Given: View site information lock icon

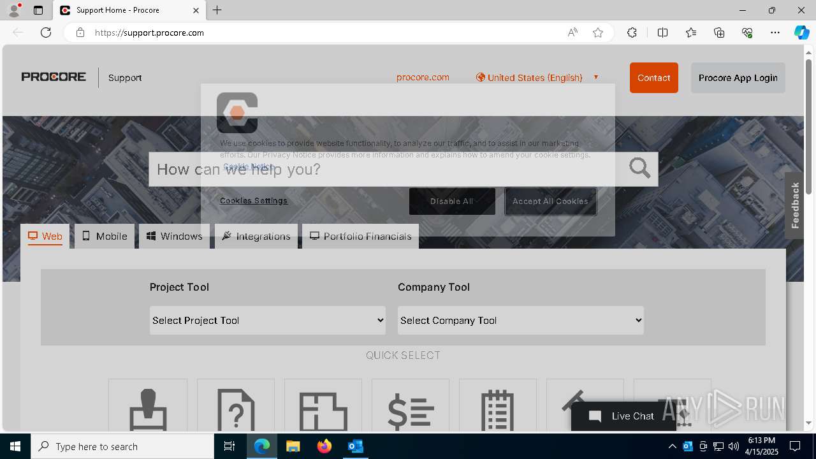Looking at the screenshot, I should coord(80,33).
